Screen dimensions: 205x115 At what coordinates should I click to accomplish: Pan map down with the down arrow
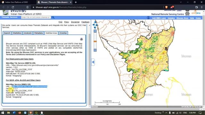click(95, 28)
